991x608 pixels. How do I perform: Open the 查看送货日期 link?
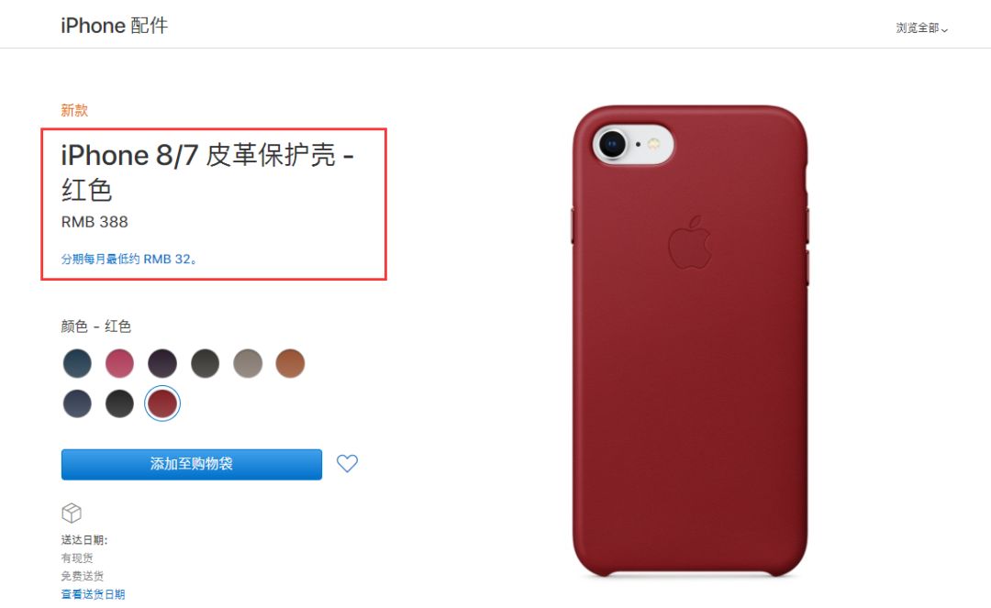click(x=93, y=594)
